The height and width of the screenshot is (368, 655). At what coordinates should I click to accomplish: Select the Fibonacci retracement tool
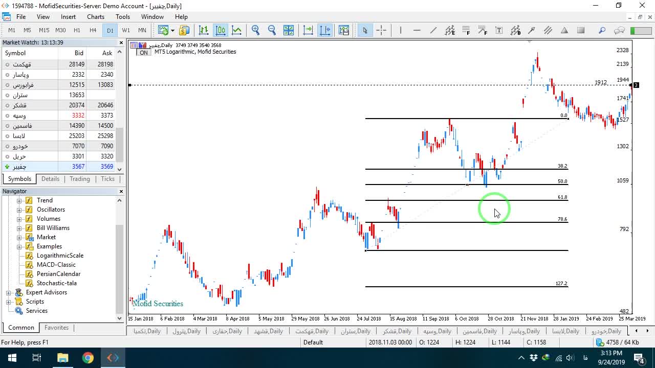466,30
